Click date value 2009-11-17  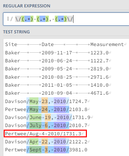point(57,53)
